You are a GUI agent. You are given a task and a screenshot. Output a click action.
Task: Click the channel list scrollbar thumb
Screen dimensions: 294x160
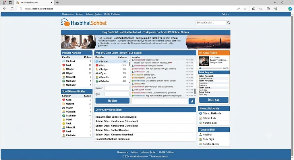coord(129,64)
